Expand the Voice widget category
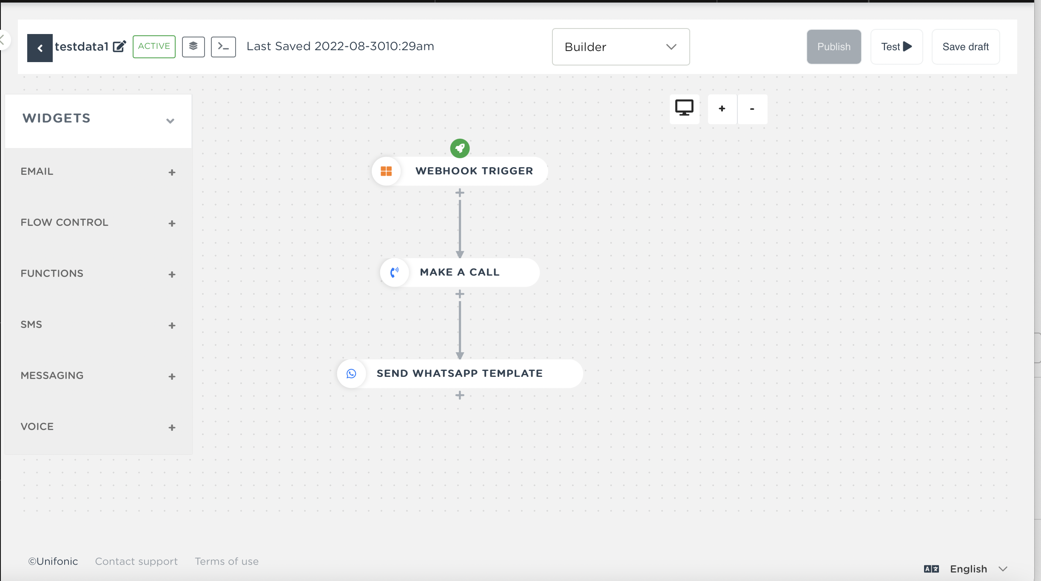The width and height of the screenshot is (1041, 581). pos(172,427)
